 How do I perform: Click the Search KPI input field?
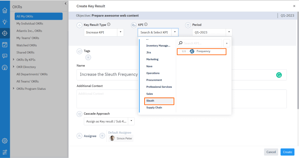point(199,43)
